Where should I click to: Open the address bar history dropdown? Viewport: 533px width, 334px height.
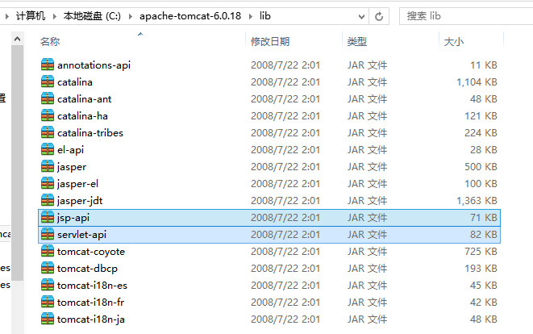[361, 16]
